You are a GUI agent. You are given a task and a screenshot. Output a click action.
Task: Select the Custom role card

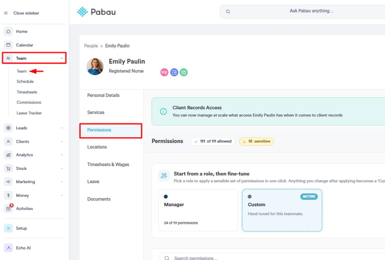click(282, 210)
